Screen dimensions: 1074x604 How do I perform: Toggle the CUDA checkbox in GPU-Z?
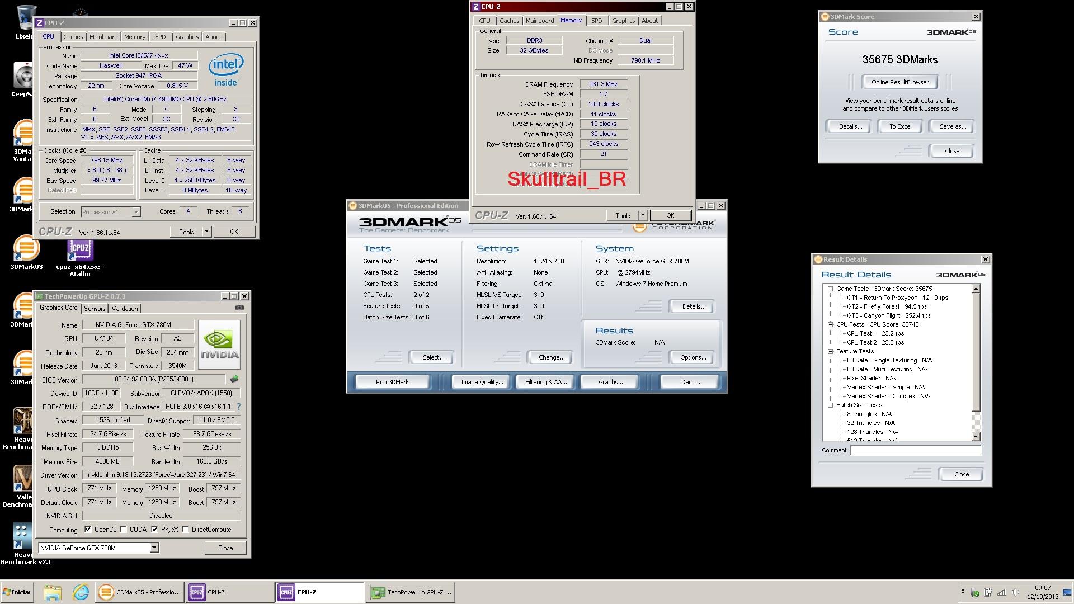coord(123,530)
